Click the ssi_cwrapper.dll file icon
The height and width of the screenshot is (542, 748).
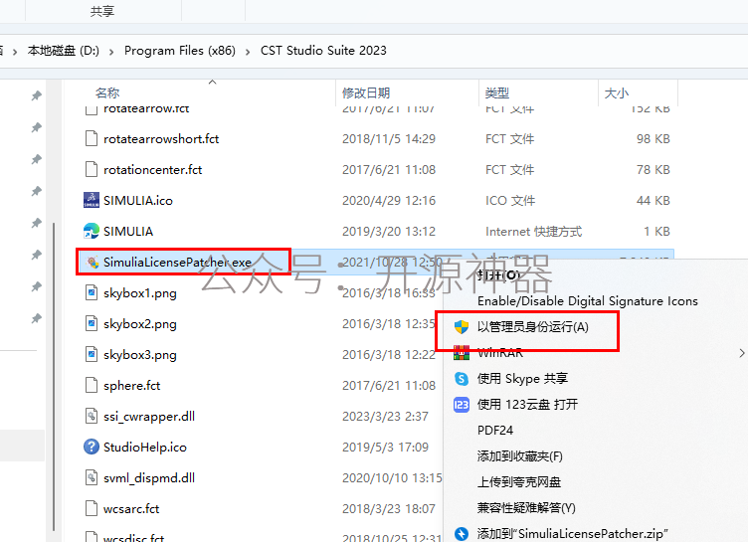(92, 416)
